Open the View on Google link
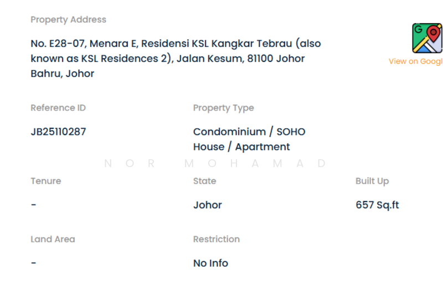443x281 pixels. tap(415, 61)
